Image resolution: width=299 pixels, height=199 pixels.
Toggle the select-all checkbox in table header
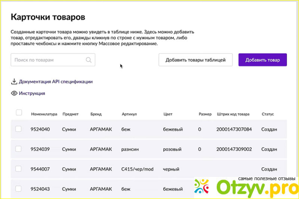coord(19,113)
